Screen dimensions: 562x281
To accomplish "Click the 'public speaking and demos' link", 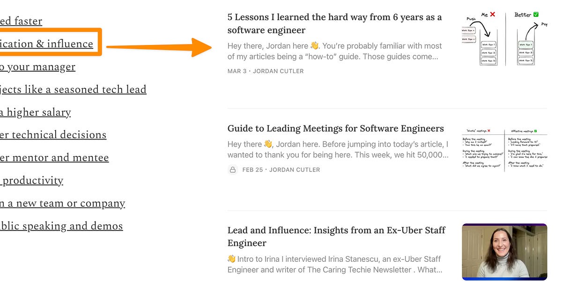I will pyautogui.click(x=61, y=226).
